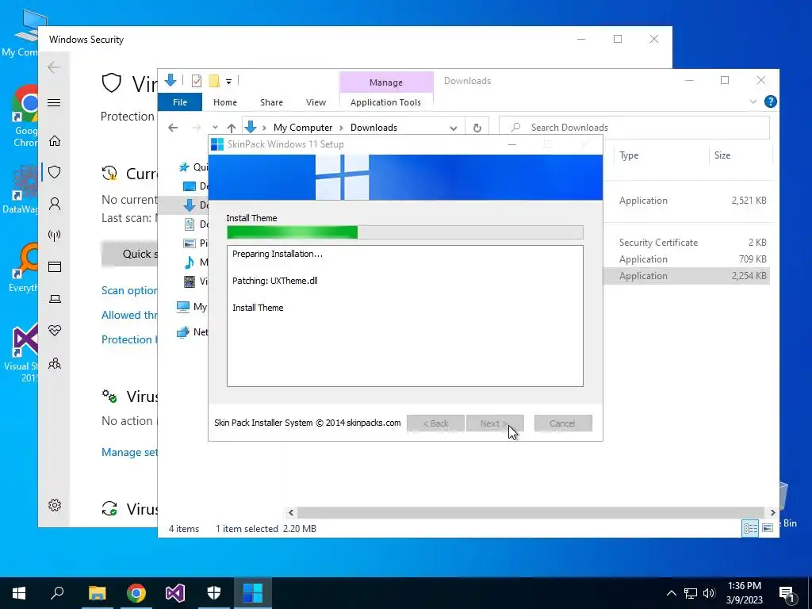The height and width of the screenshot is (609, 812).
Task: Open Windows Security shield on taskbar
Action: [214, 593]
